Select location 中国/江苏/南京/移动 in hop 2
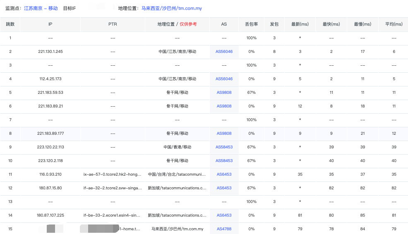Viewport: 408px width, 234px height. coord(177,52)
